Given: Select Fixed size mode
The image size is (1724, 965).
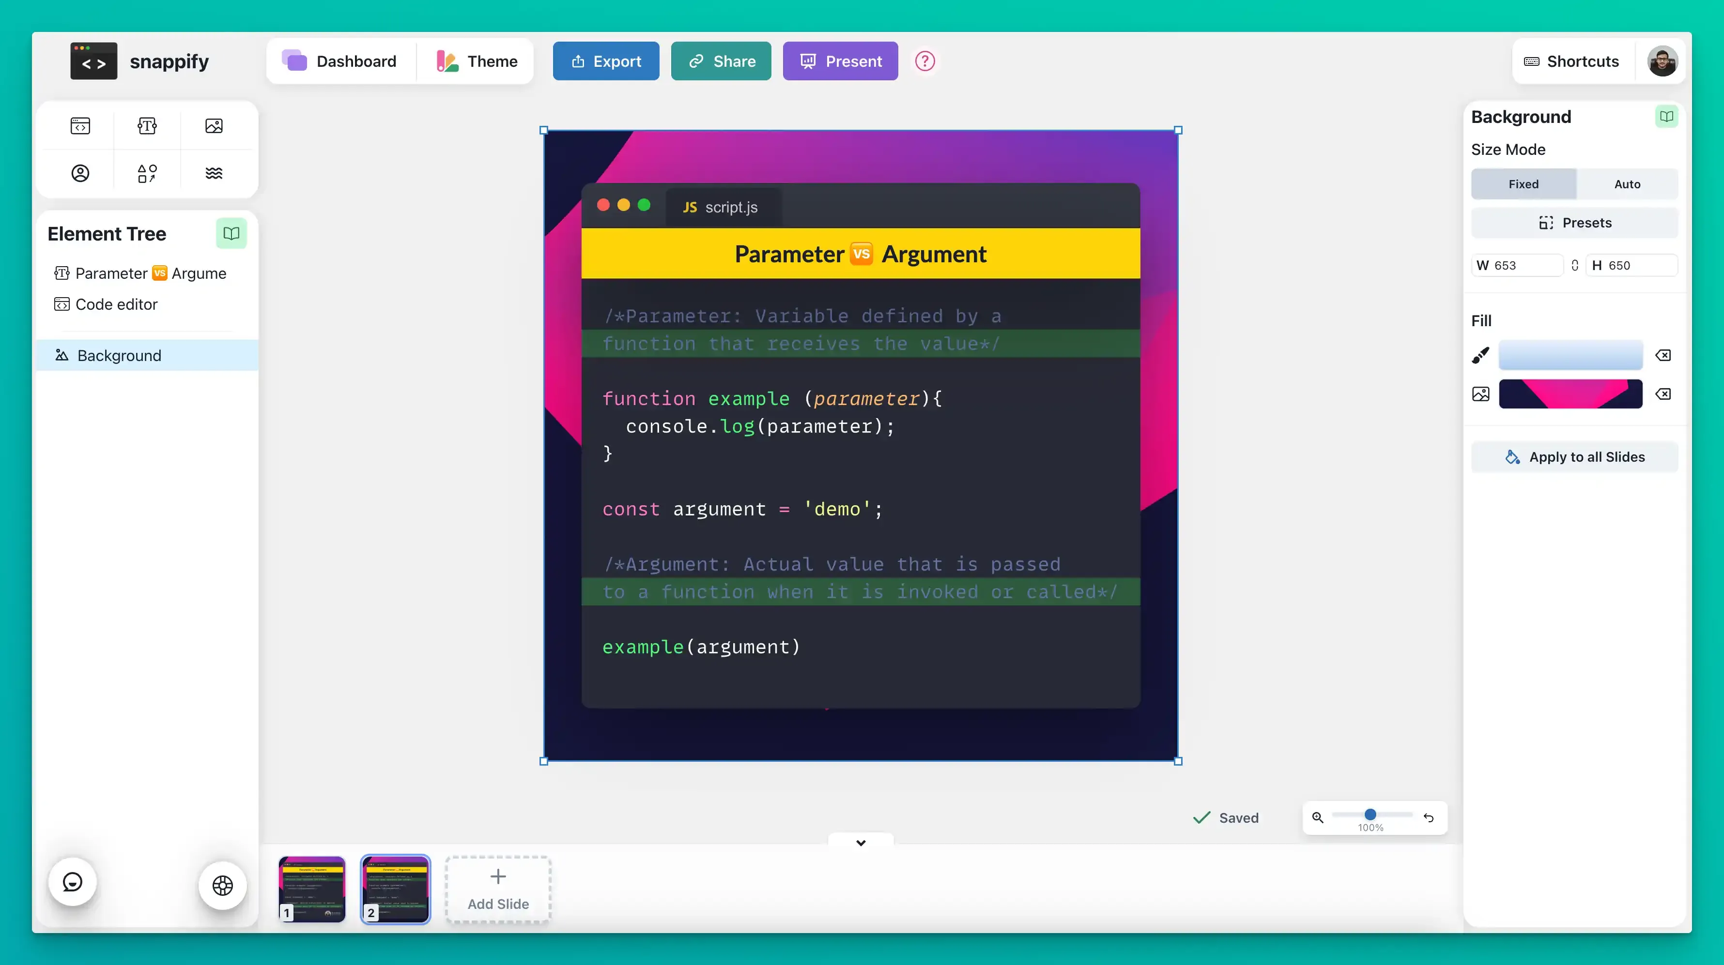Looking at the screenshot, I should point(1523,184).
